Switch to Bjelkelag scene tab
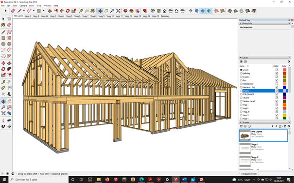294x183 pixels. (x=165, y=16)
